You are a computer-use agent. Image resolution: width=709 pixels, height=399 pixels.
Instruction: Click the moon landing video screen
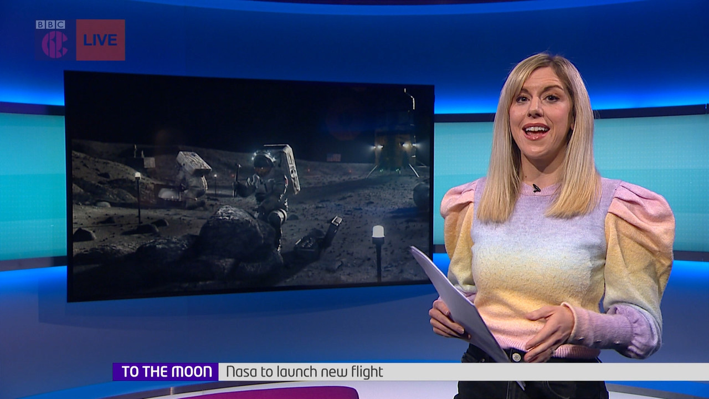pyautogui.click(x=249, y=186)
